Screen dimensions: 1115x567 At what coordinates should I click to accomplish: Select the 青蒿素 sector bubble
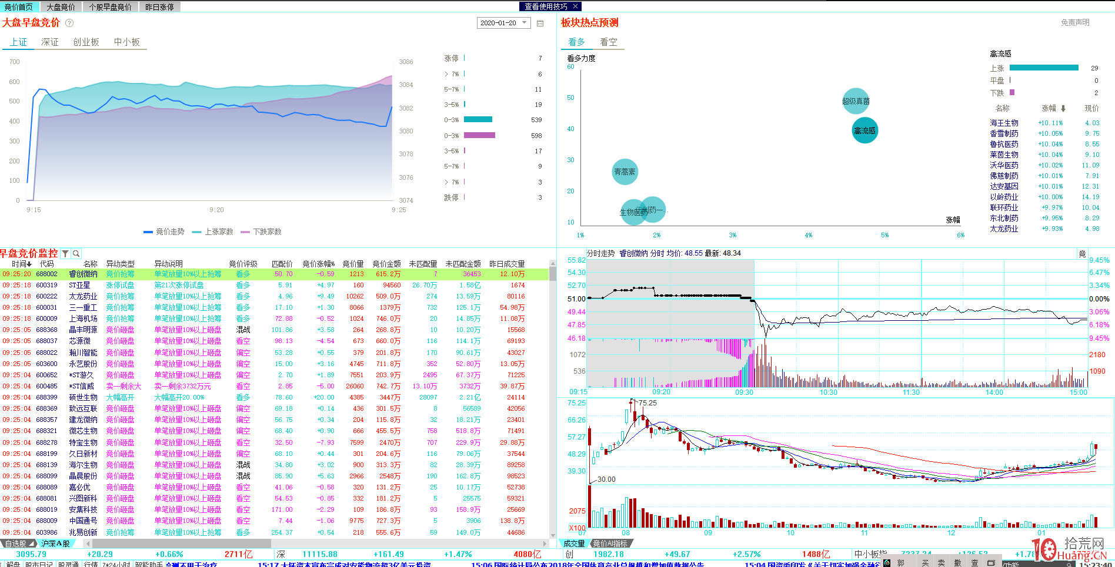625,172
